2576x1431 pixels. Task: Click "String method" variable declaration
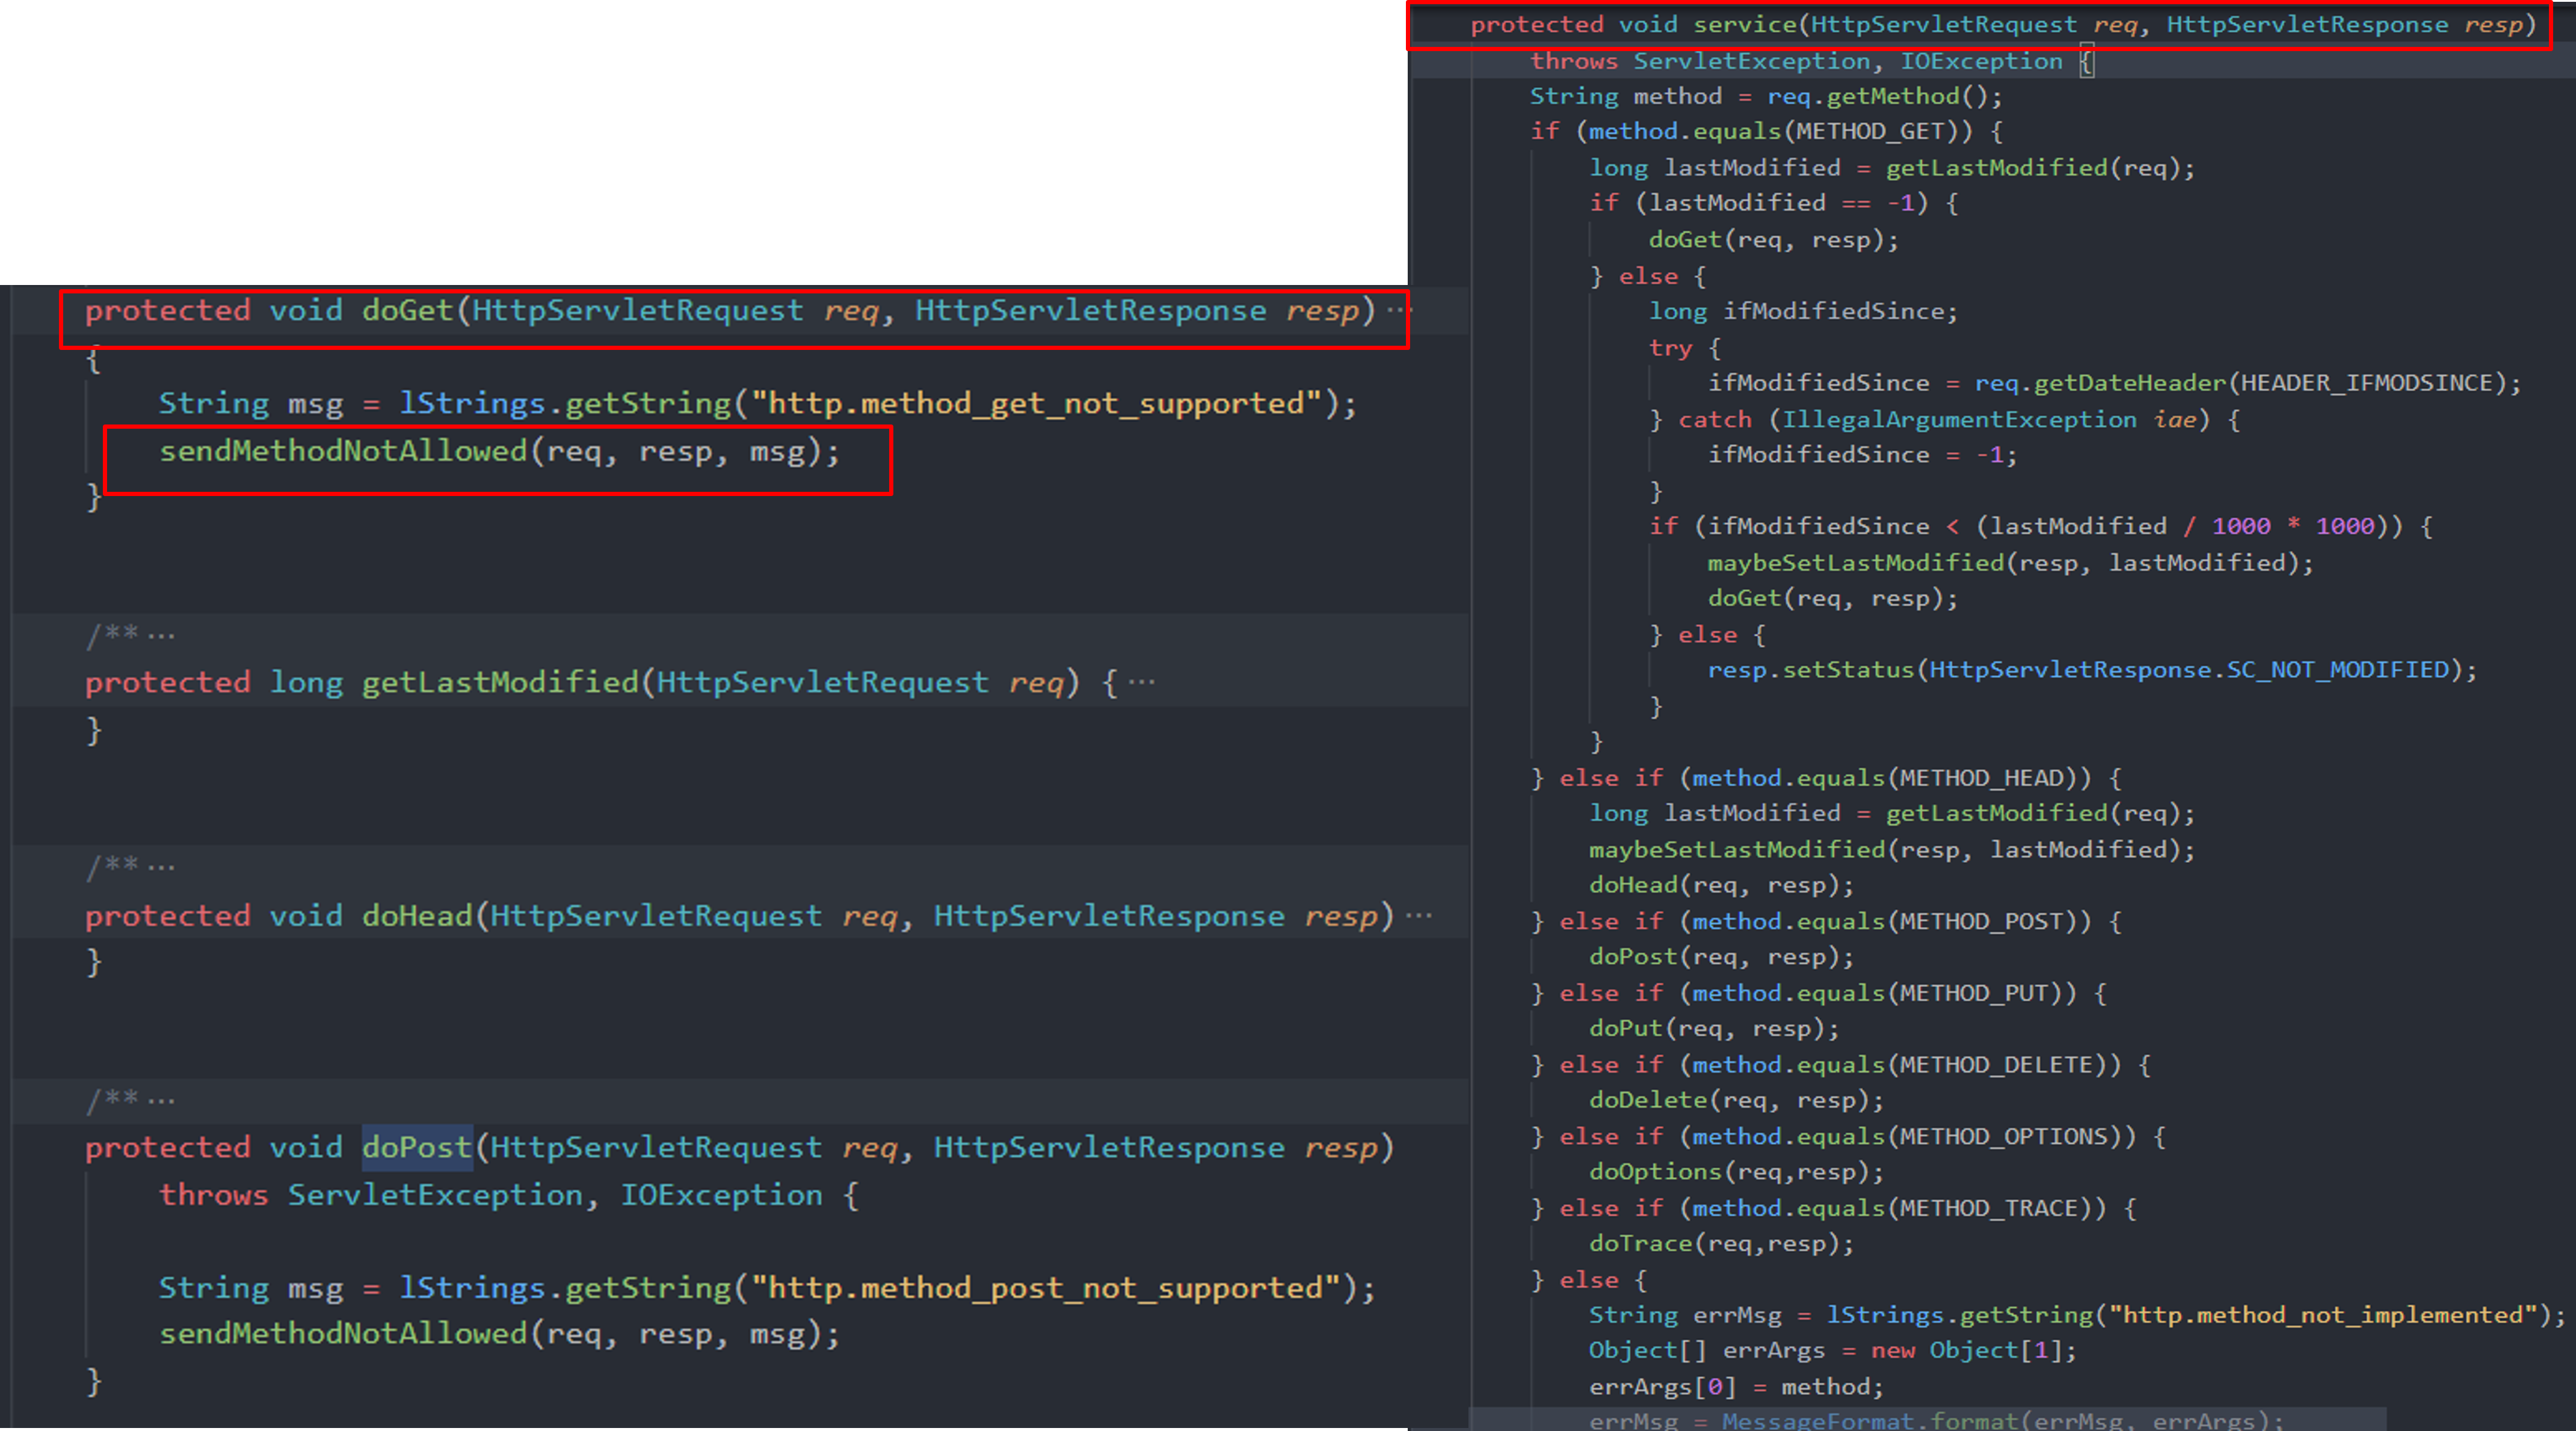coord(1626,96)
